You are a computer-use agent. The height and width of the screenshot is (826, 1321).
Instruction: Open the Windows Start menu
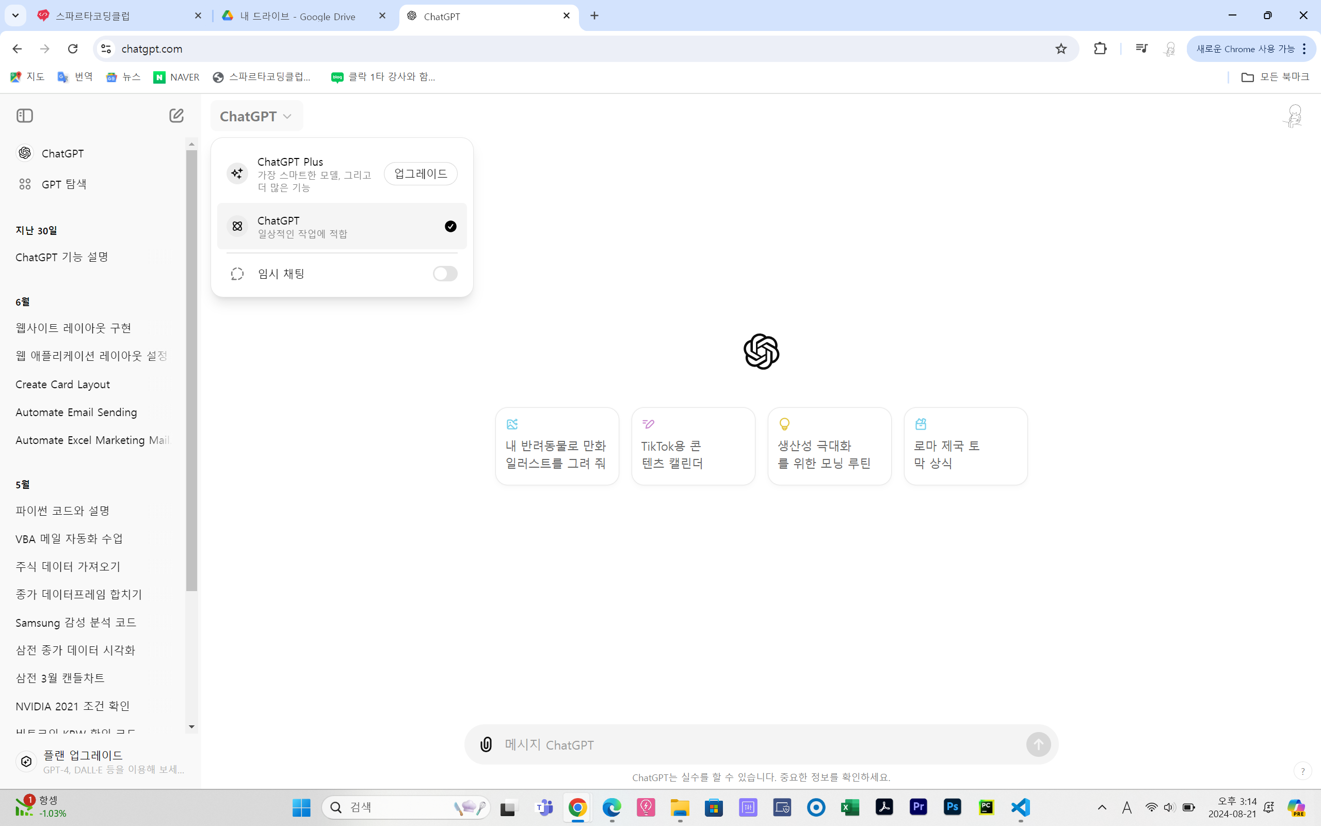point(301,807)
